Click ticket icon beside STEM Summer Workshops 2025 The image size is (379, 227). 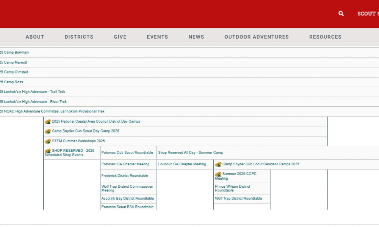point(48,141)
